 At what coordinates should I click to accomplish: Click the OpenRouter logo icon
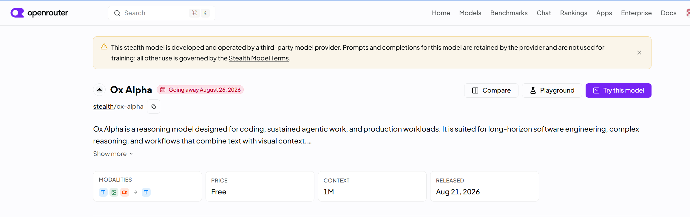[x=17, y=13]
